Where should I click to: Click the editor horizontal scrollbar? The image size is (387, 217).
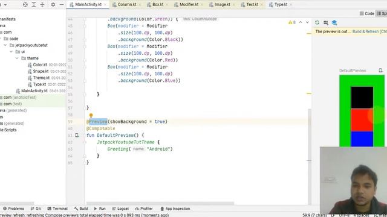[160, 204]
